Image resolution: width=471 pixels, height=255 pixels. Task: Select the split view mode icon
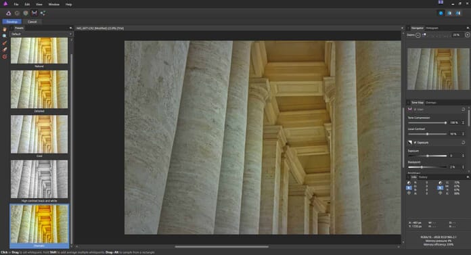pos(449,14)
